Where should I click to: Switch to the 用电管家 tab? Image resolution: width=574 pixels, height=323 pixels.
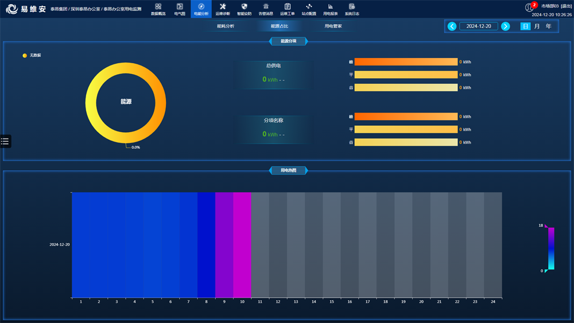pos(333,26)
